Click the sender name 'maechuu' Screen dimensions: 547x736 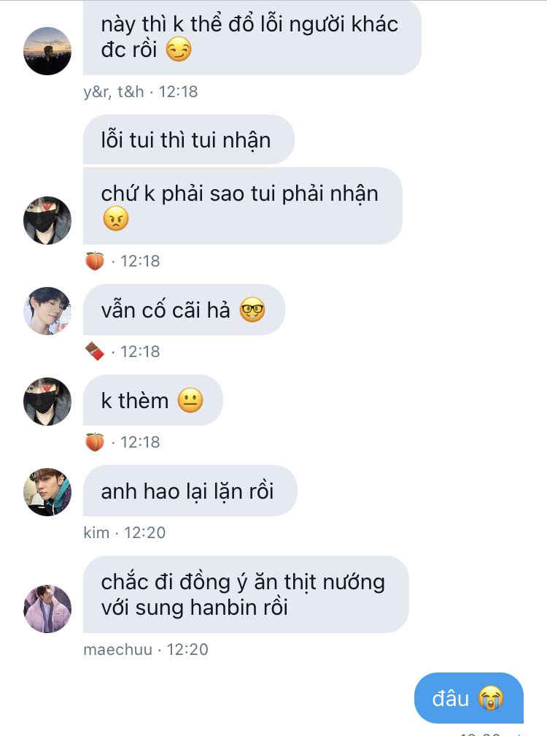(x=118, y=650)
